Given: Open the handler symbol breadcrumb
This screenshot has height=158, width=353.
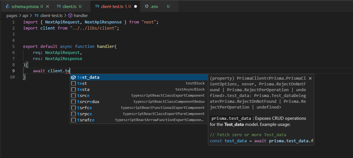Looking at the screenshot, I should pos(81,15).
